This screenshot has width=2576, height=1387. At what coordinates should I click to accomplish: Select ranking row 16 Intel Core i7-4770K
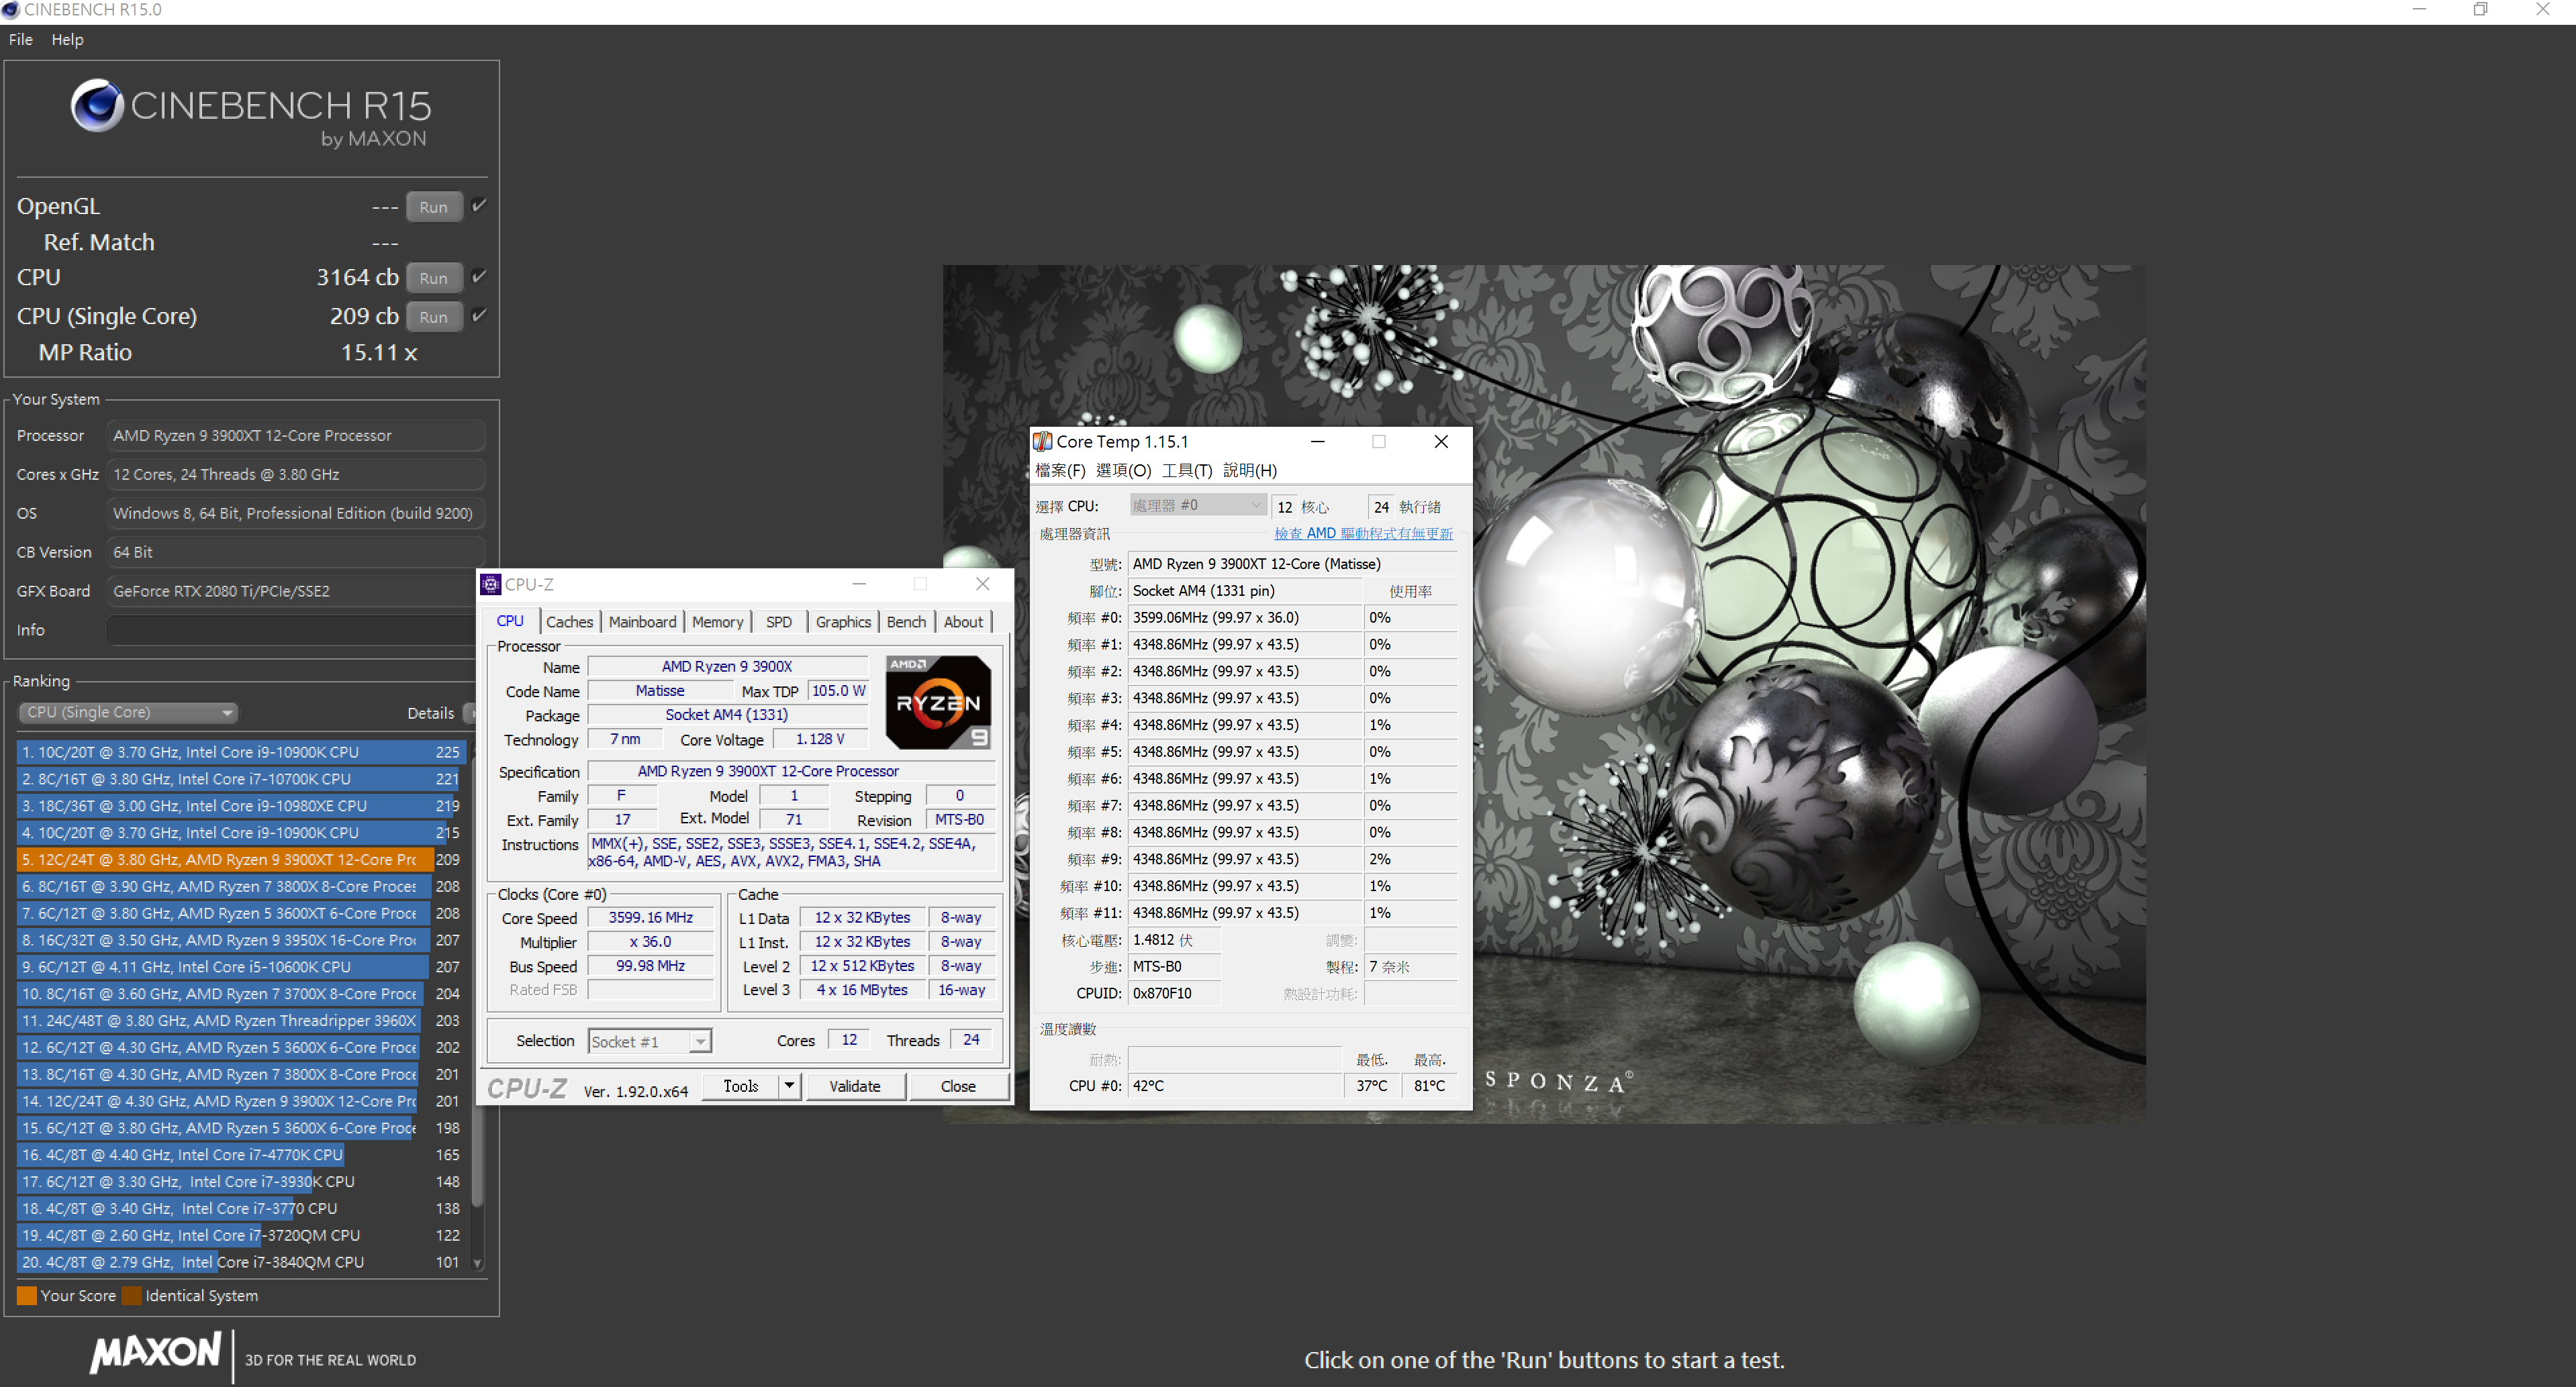[x=240, y=1155]
